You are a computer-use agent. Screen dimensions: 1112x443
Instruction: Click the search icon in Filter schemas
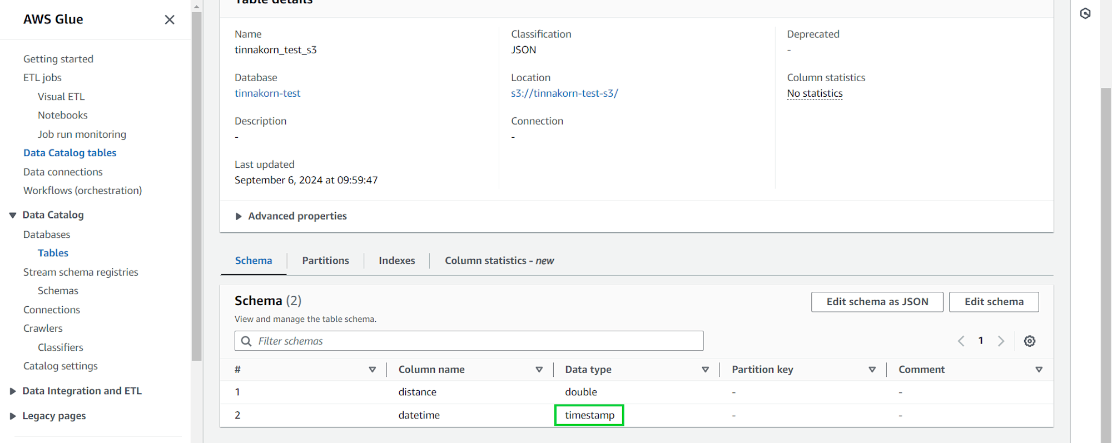[246, 341]
